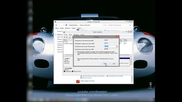Click the Flash Player icon
Screen dimensions: 182x102
(78, 81)
